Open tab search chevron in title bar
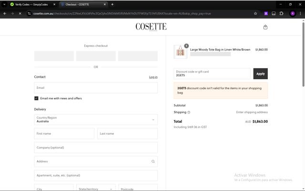The height and width of the screenshot is (191, 305). pyautogui.click(x=4, y=4)
